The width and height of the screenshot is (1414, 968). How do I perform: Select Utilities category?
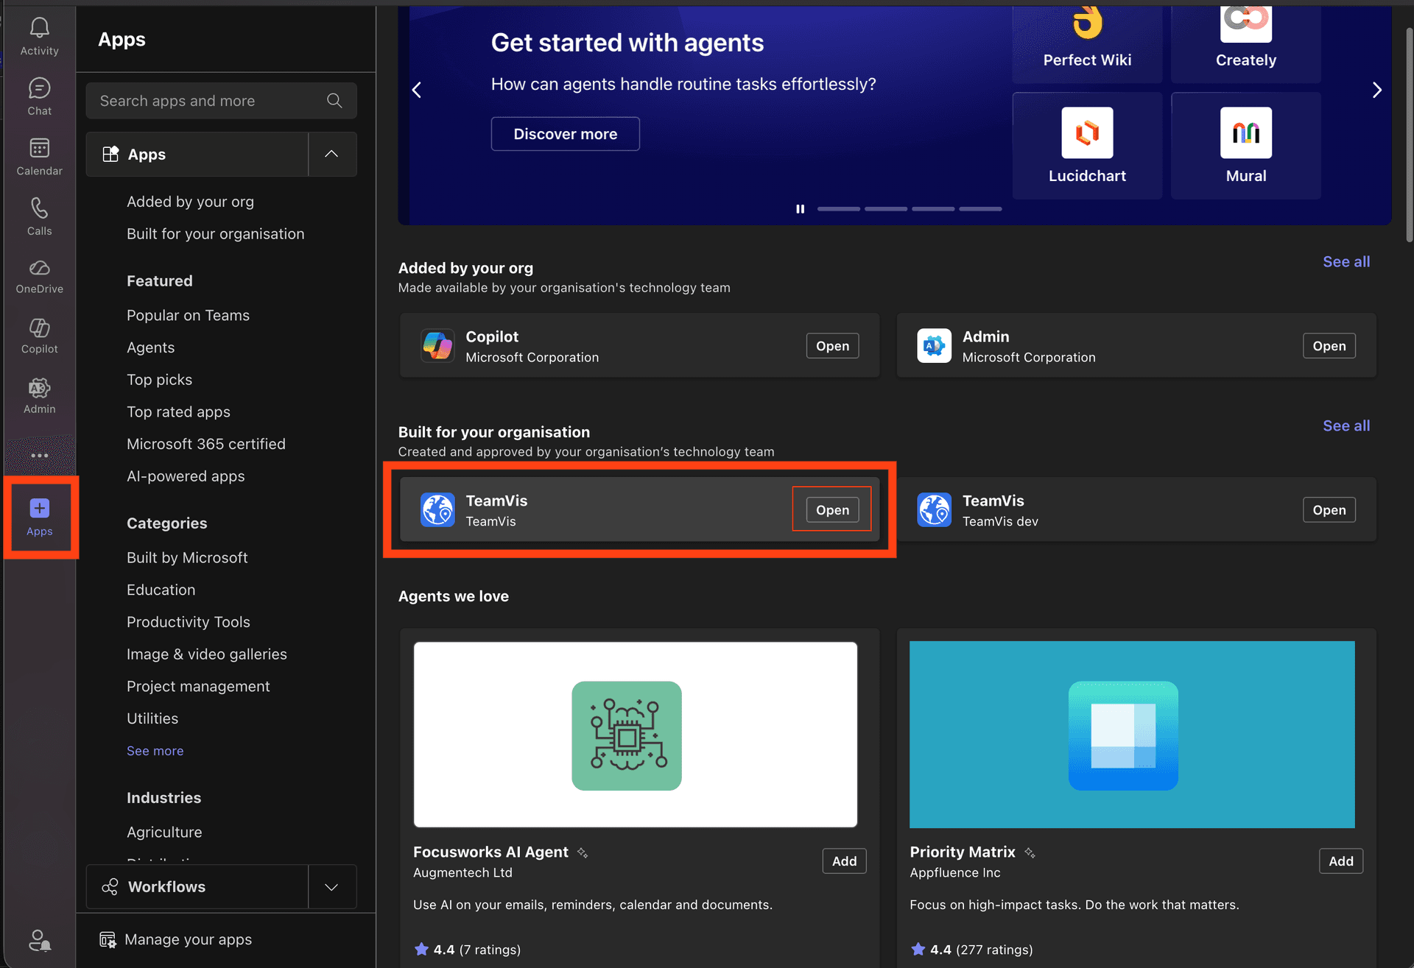point(152,718)
